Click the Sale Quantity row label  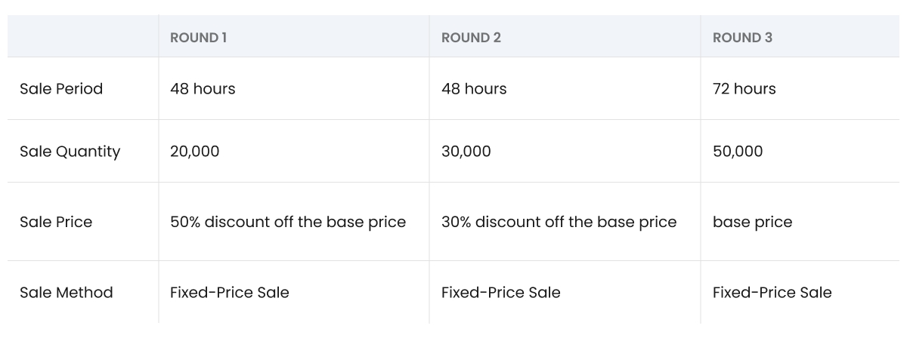(70, 152)
